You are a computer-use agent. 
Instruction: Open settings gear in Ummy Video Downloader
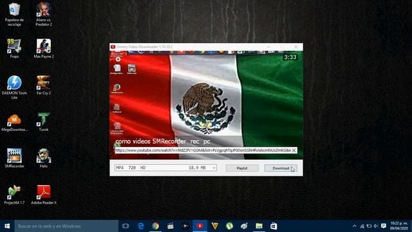click(118, 59)
